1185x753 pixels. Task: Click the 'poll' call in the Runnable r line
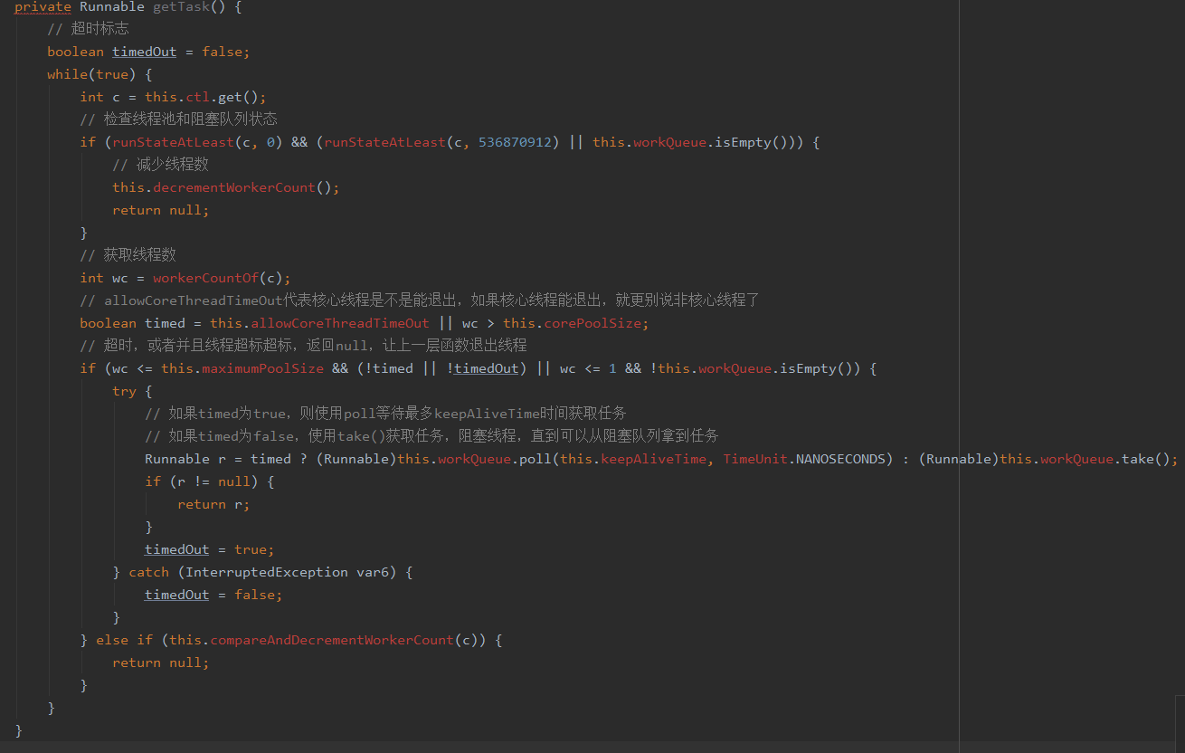click(x=536, y=459)
